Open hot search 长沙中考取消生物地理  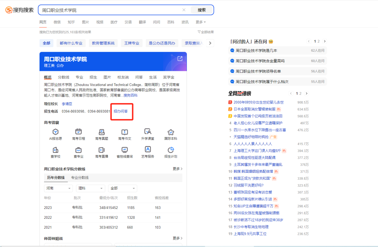click(x=251, y=227)
